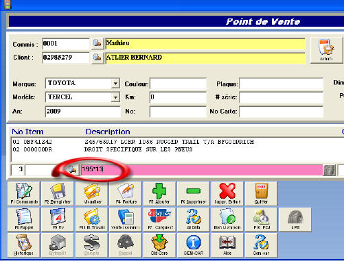
Task: Click the F4 Facture button
Action: pyautogui.click(x=126, y=194)
